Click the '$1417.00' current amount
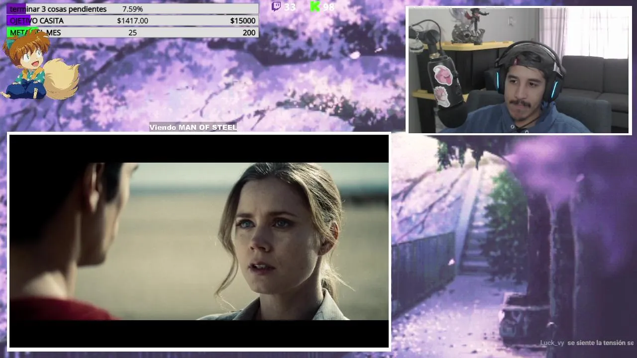 point(132,21)
